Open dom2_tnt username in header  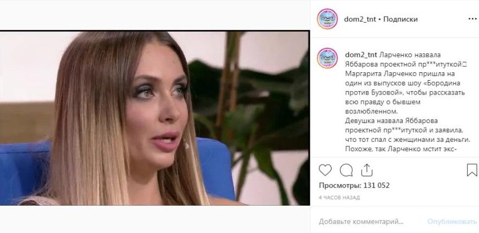[360, 19]
